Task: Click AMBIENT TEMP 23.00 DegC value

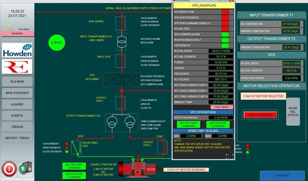Action: point(221,102)
